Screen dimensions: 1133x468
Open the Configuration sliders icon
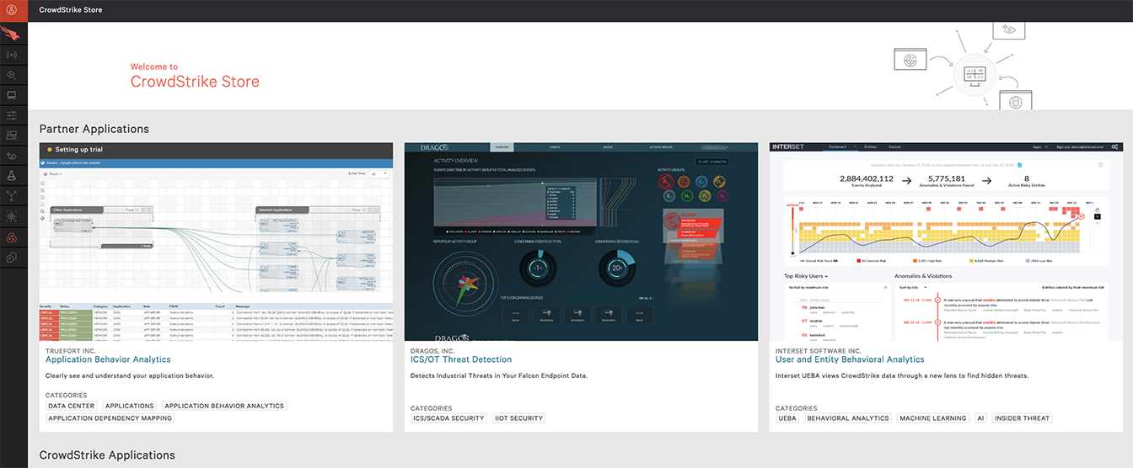tap(12, 114)
